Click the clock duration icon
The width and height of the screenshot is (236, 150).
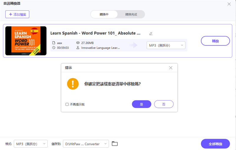coord(54,48)
